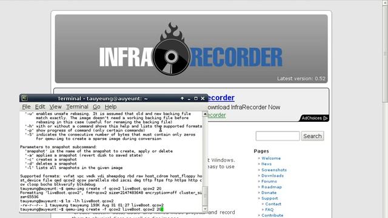Open the terminal File menu
Image resolution: width=388 pixels, height=218 pixels.
26,107
